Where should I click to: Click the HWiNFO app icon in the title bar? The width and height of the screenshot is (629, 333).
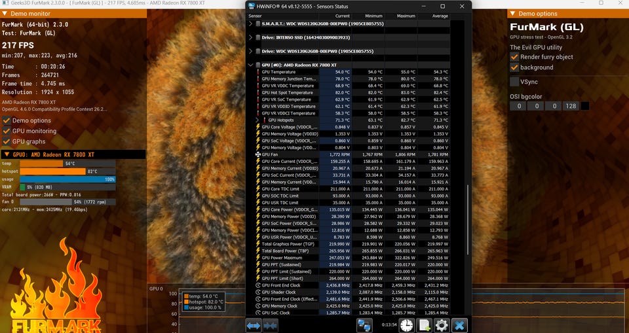252,7
